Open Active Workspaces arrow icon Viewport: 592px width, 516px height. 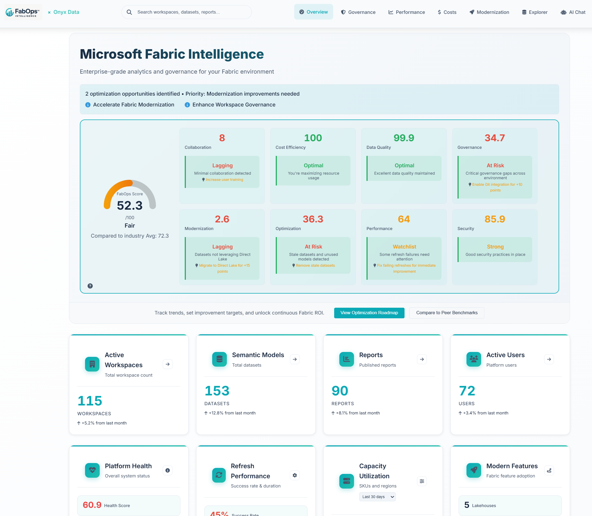tap(168, 364)
